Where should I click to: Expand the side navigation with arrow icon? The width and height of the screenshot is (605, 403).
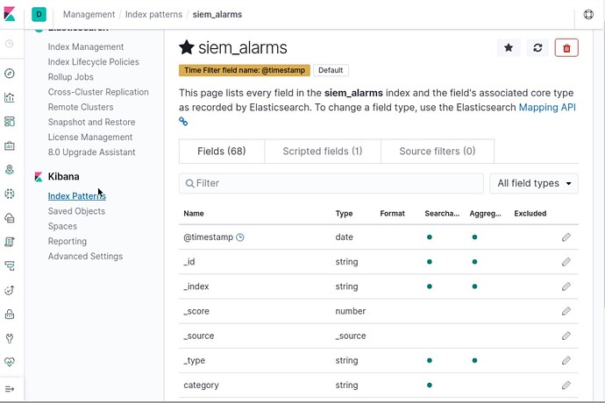(10, 389)
